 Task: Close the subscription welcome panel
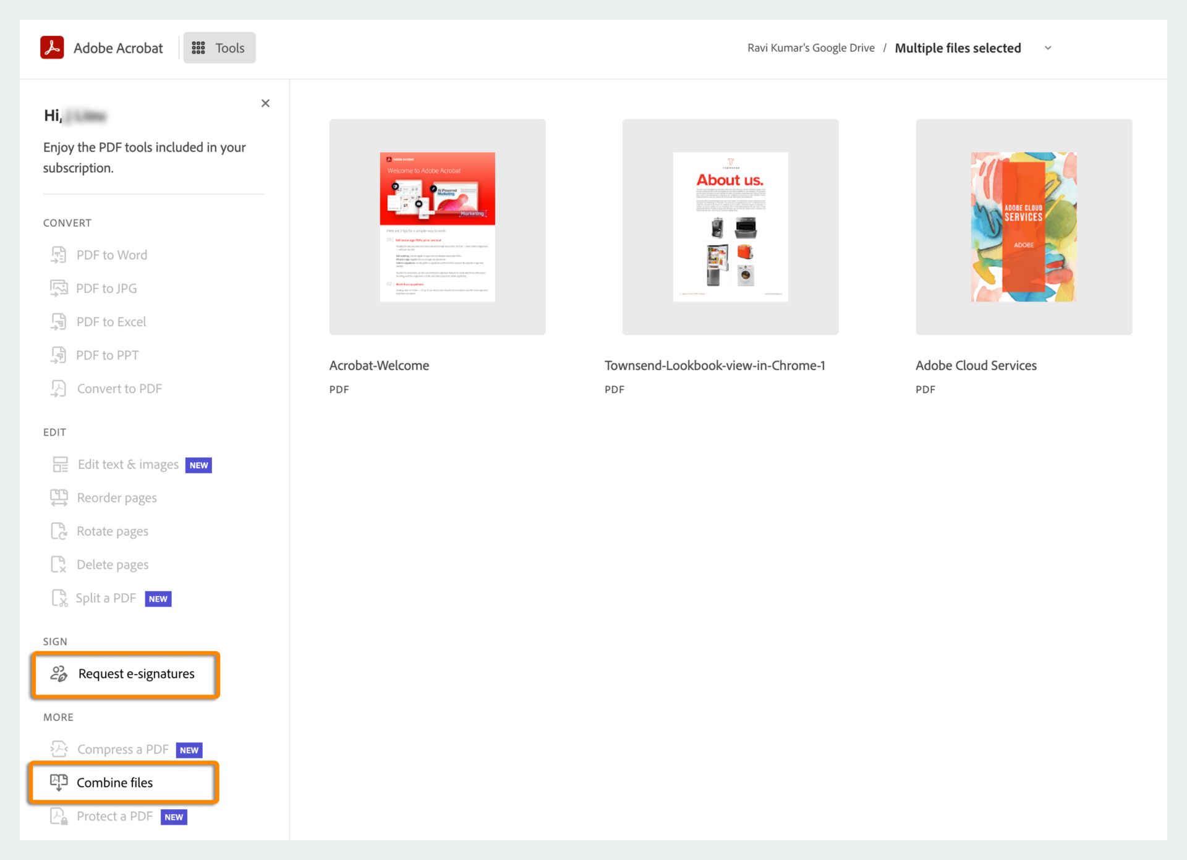point(265,103)
